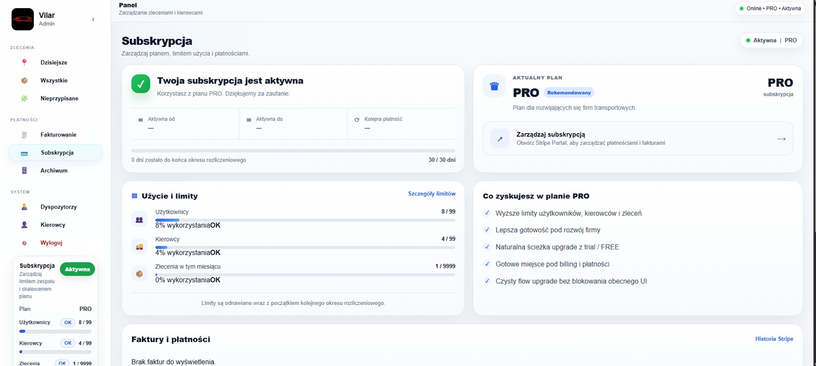Click the 8 / 99 users count
Screen dimensions: 816x366
[448, 212]
